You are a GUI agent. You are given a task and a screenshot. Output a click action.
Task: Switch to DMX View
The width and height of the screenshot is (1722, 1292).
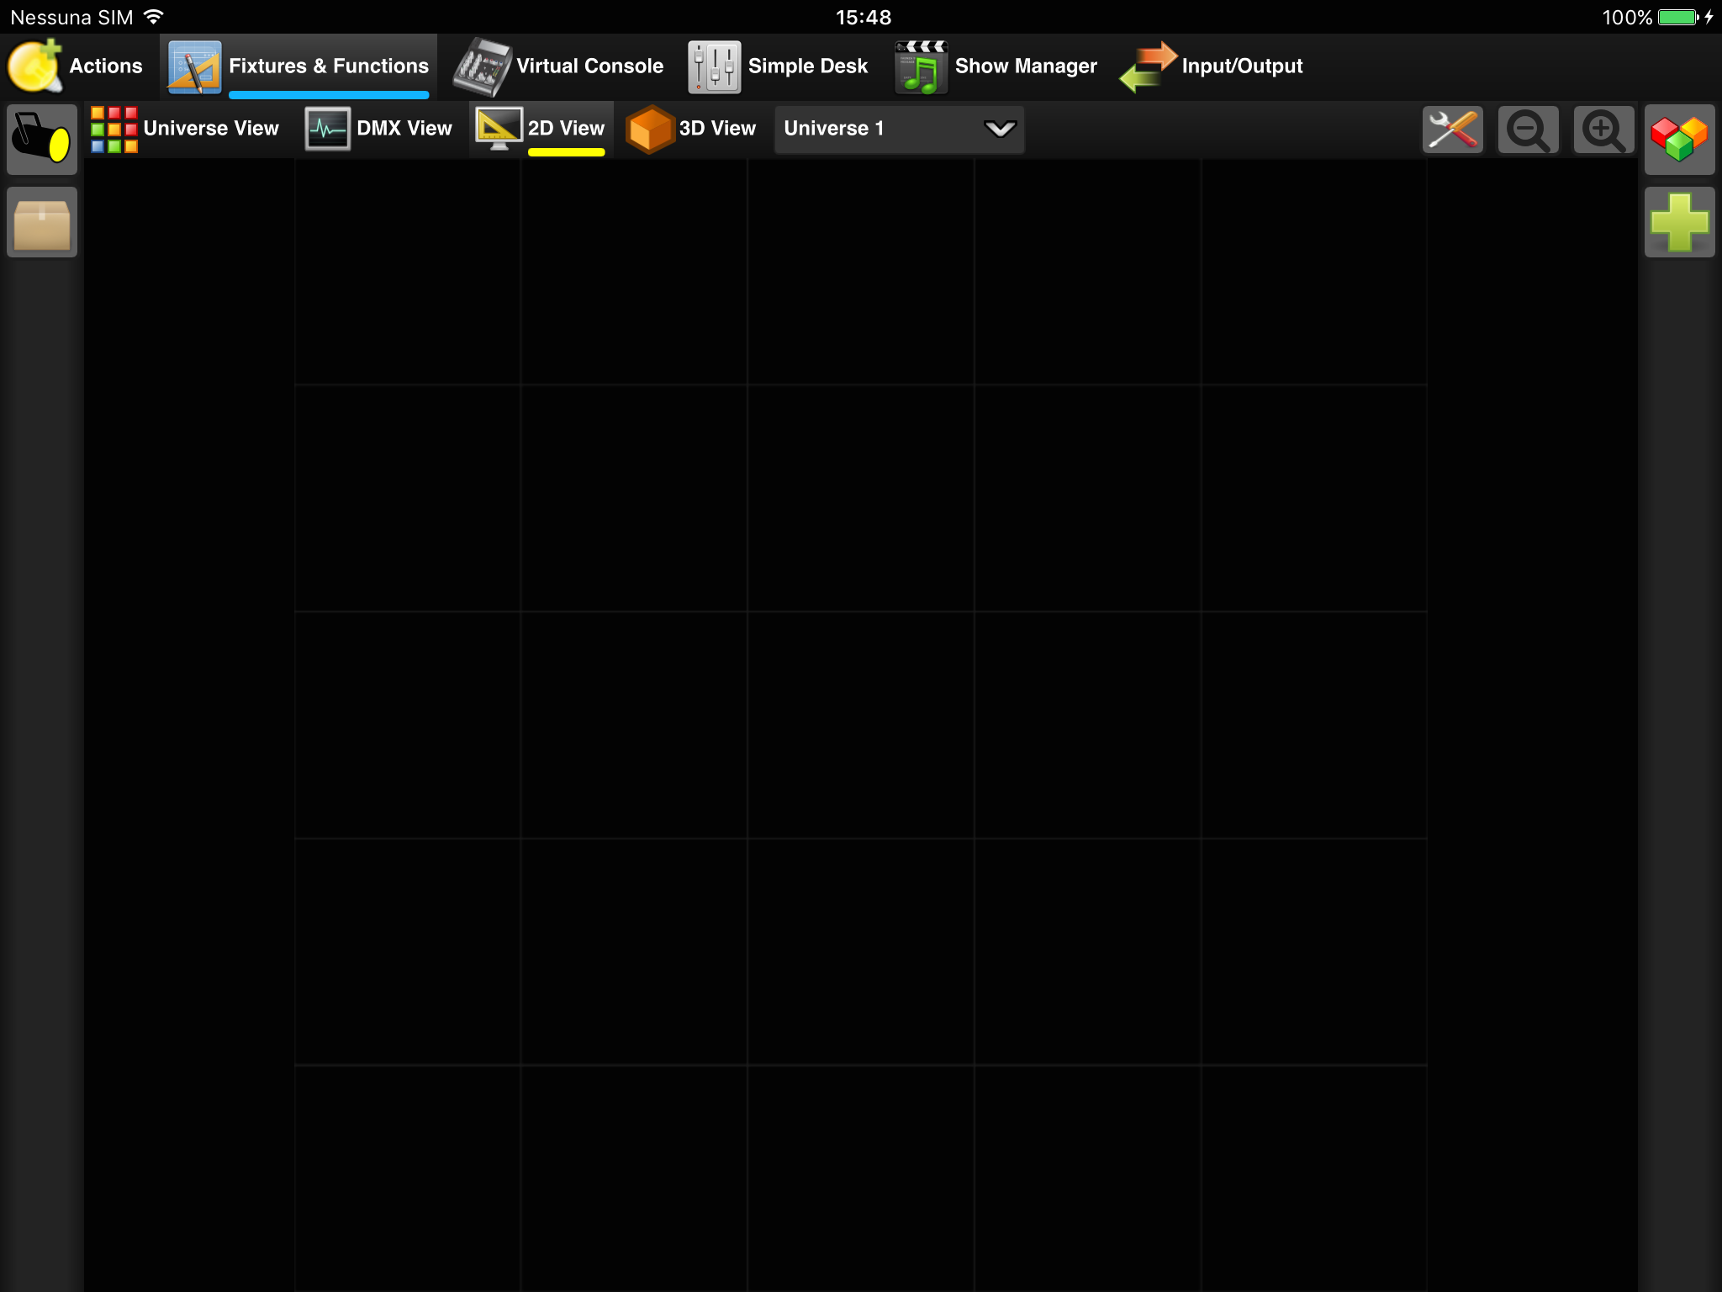coord(378,129)
